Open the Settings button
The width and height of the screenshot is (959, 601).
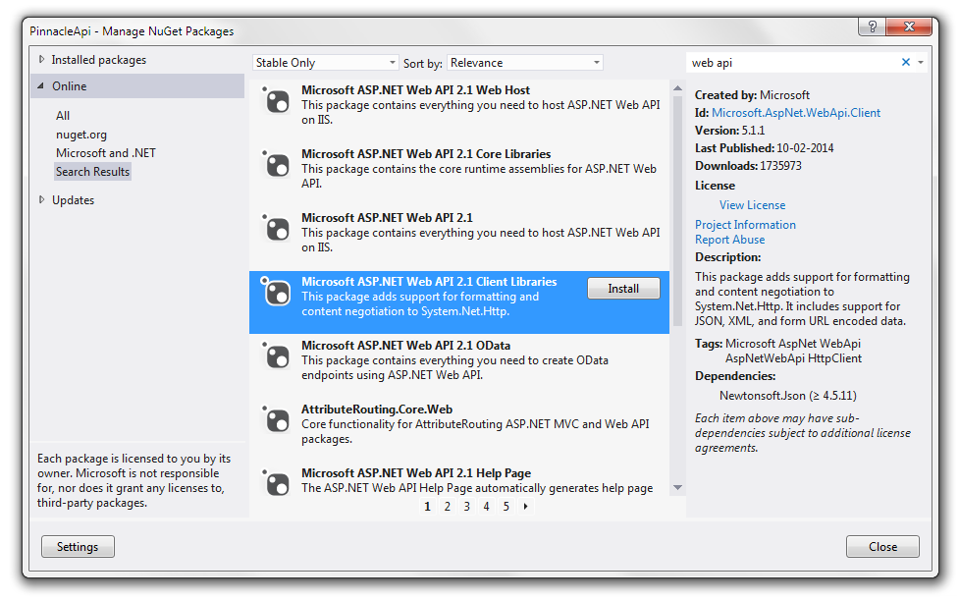click(x=78, y=547)
